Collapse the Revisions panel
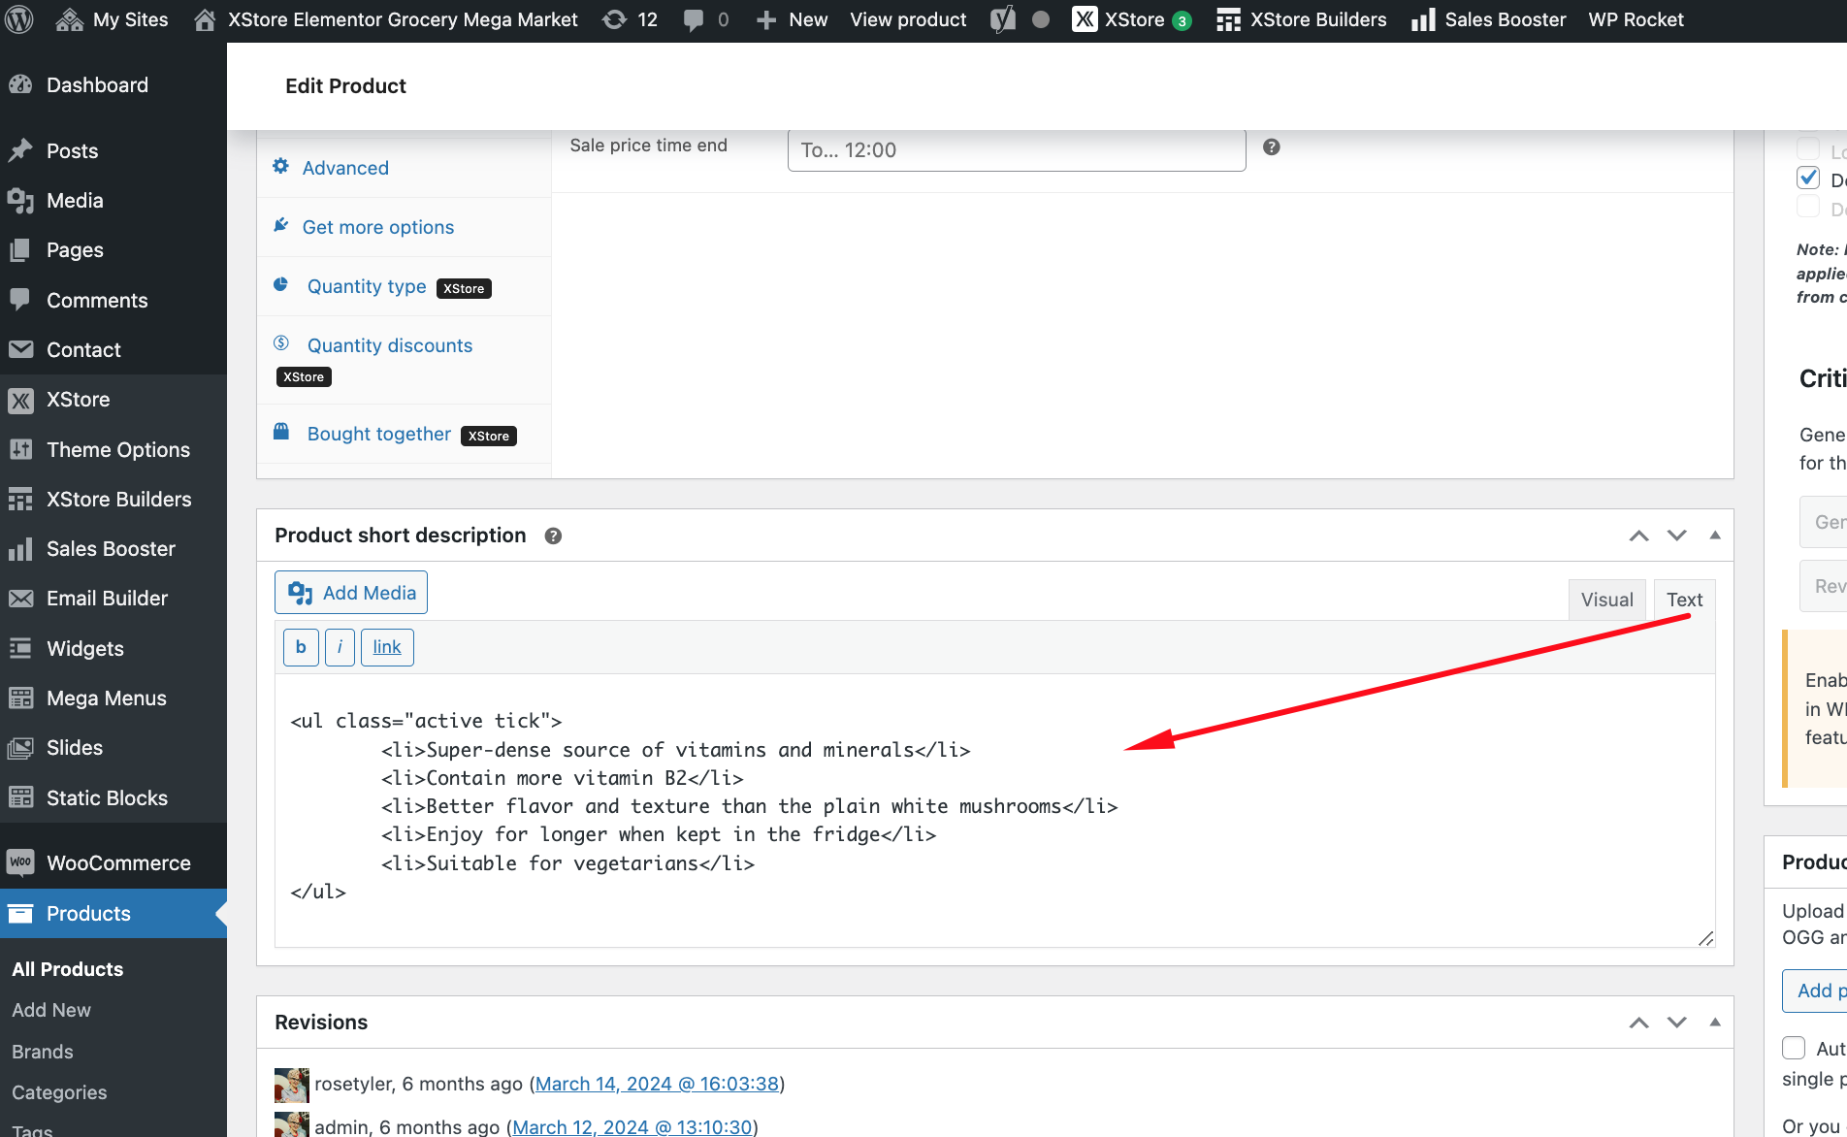Viewport: 1847px width, 1137px height. pos(1715,1023)
